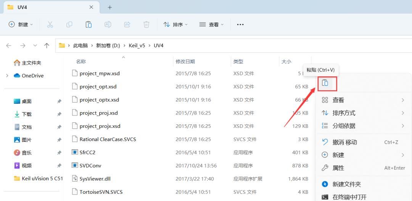Open Downloads (下载) in quick access
412x201 pixels.
click(23, 114)
